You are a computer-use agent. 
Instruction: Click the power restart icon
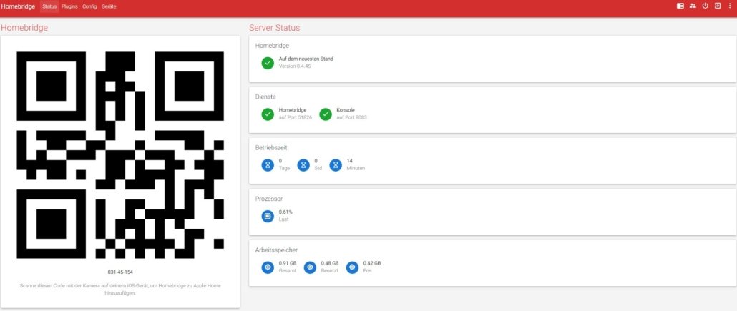tap(705, 6)
